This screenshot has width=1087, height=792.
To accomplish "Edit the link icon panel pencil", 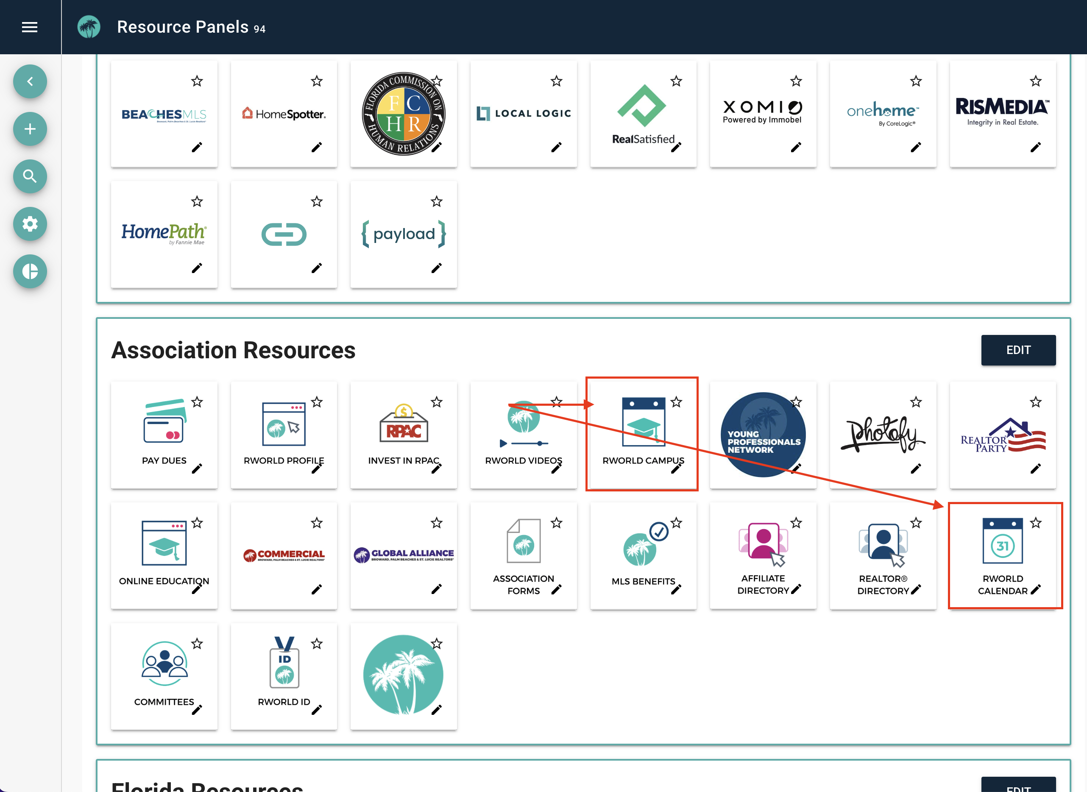I will point(317,268).
